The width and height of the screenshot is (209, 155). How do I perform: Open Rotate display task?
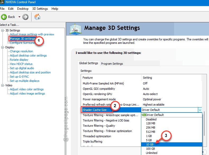coord(19,60)
